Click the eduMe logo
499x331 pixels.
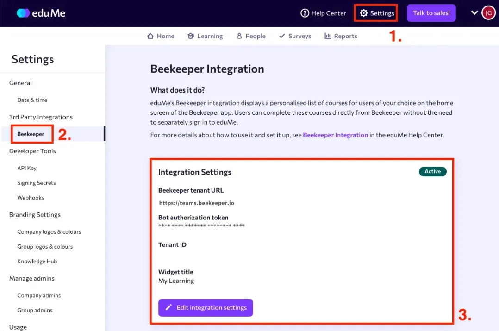tap(41, 13)
